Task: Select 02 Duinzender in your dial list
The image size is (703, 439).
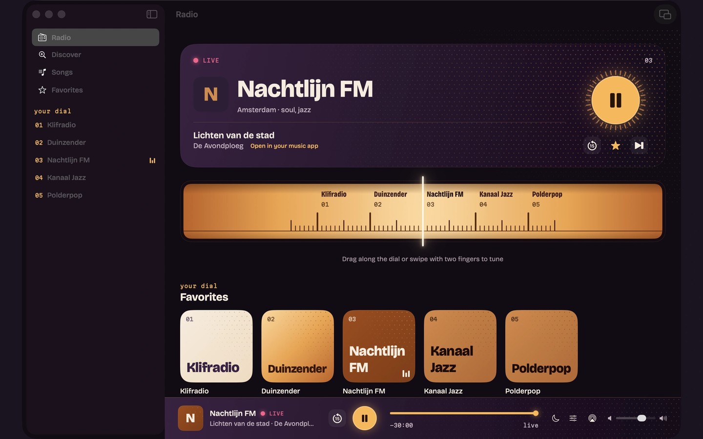Action: pos(96,143)
